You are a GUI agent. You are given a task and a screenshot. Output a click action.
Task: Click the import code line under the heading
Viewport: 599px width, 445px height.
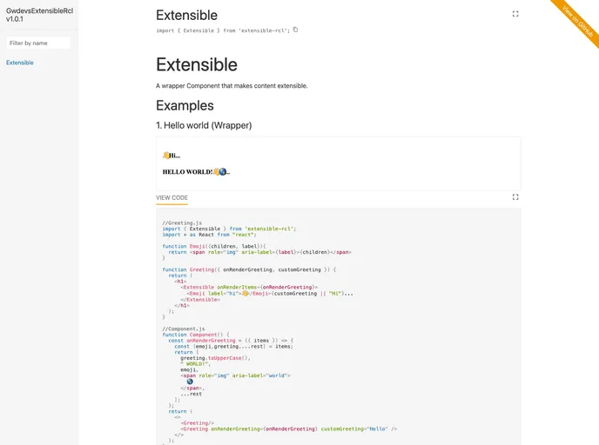point(223,30)
